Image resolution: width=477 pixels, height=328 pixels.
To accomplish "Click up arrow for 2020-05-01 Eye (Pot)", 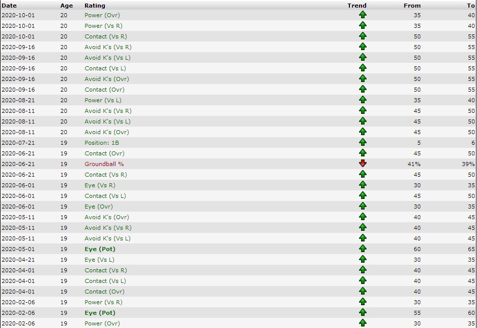I will (x=363, y=249).
